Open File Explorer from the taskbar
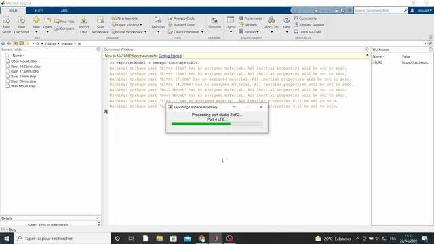Image resolution: width=434 pixels, height=244 pixels. coord(159,238)
